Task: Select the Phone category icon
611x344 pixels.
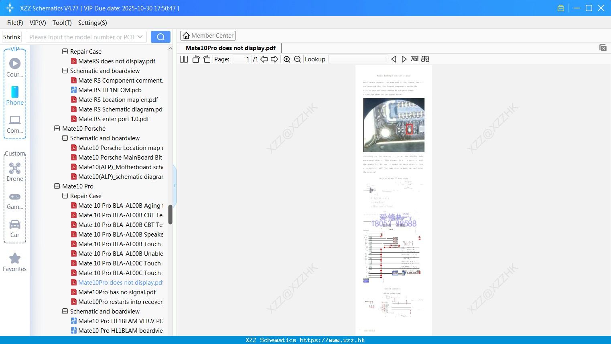Action: pyautogui.click(x=15, y=95)
